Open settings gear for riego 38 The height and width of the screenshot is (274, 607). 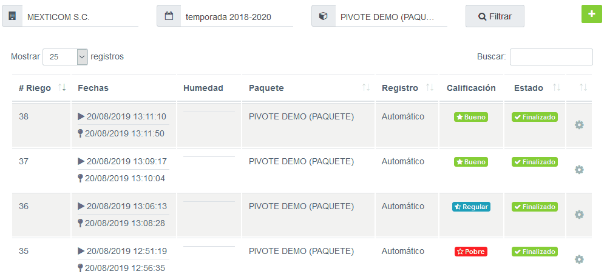click(578, 125)
